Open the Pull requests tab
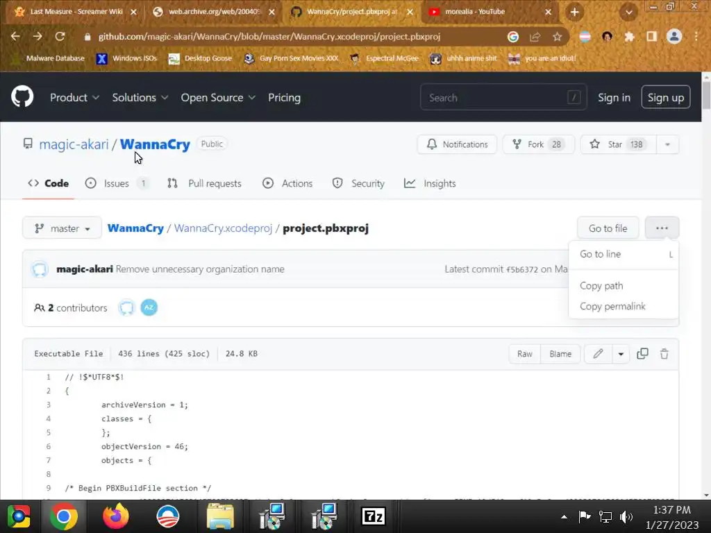 pyautogui.click(x=205, y=183)
